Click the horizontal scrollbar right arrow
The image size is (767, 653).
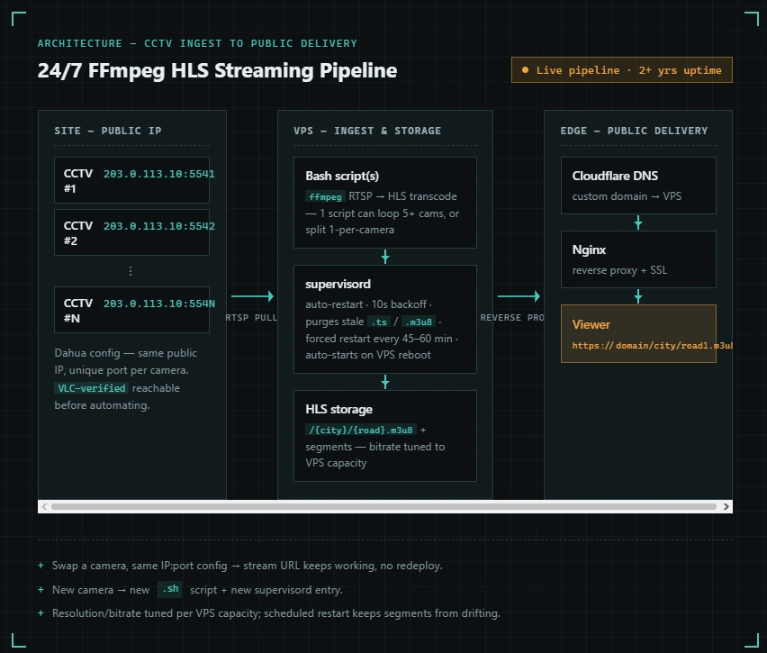(x=726, y=506)
